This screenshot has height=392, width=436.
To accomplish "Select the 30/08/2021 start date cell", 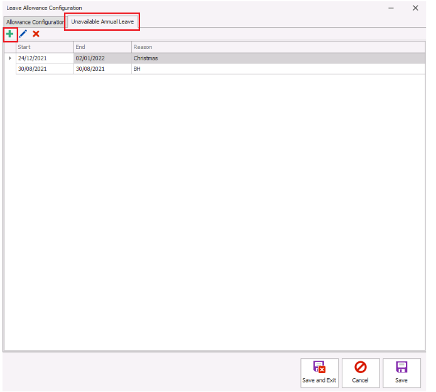I will pyautogui.click(x=44, y=69).
